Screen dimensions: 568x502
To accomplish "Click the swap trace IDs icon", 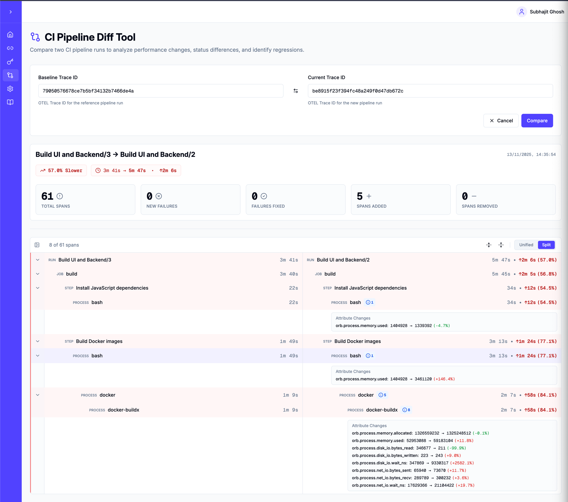I will [296, 91].
